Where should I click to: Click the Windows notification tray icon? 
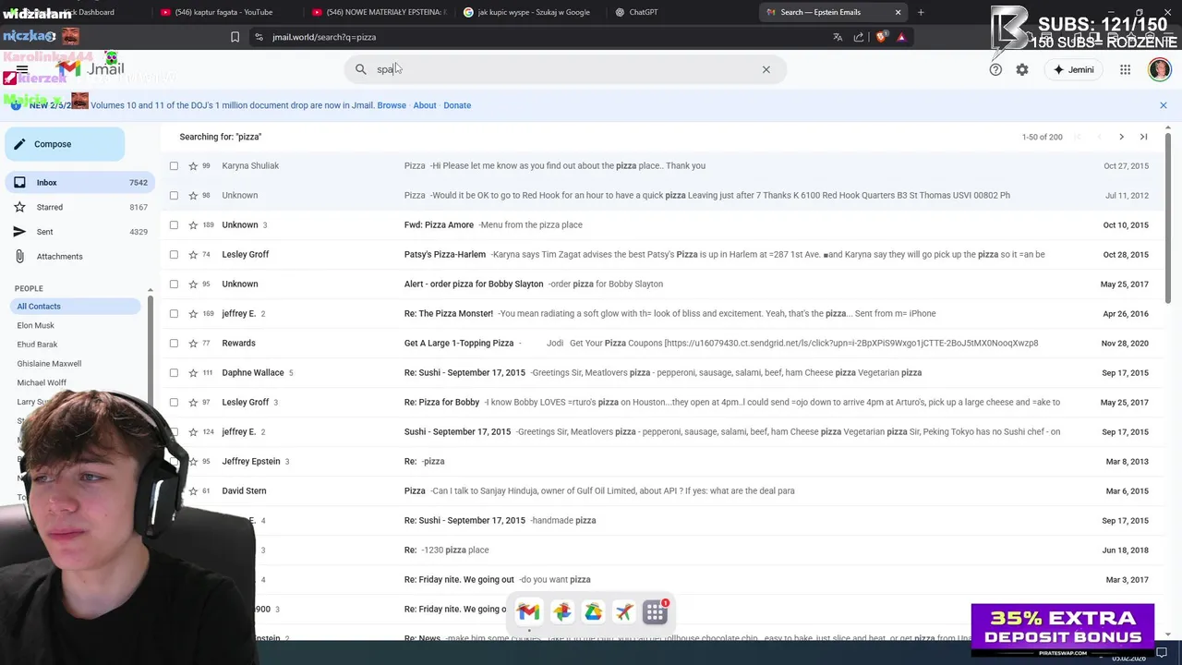[x=1162, y=653]
